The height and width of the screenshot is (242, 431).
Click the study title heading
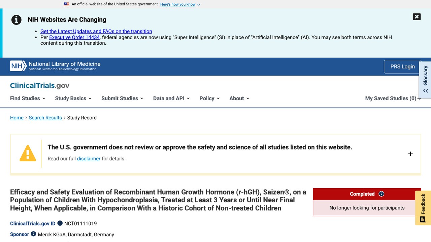click(158, 200)
